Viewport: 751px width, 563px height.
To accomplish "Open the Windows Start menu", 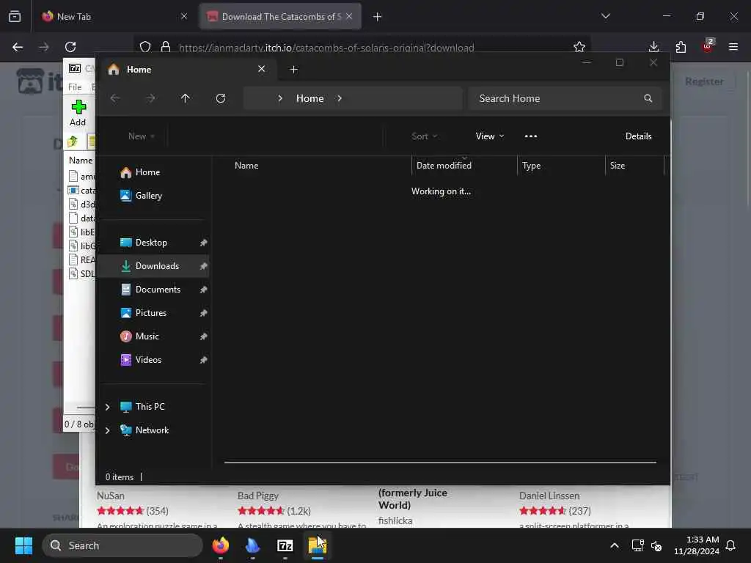I will (23, 545).
